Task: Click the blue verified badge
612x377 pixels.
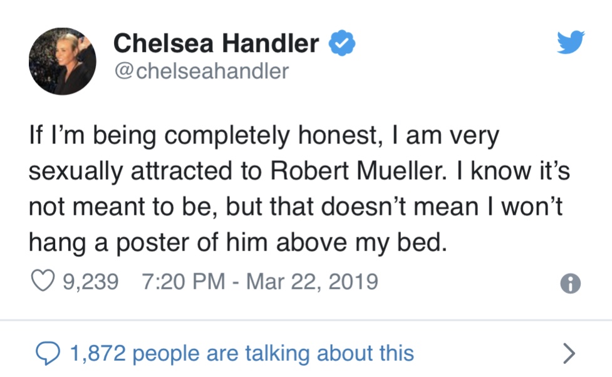Action: click(342, 43)
